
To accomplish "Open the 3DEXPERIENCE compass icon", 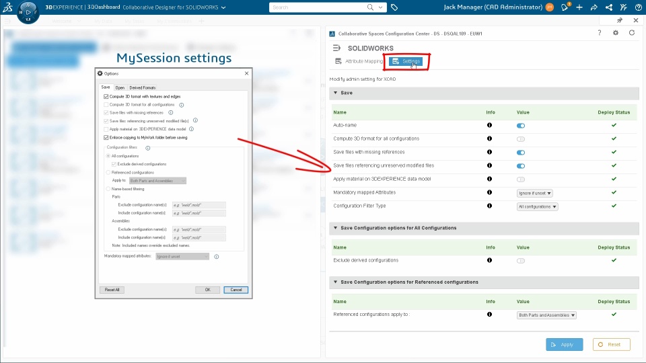I will tap(28, 12).
